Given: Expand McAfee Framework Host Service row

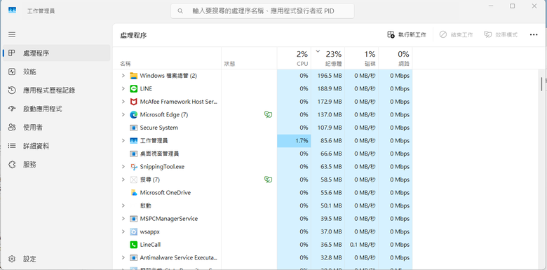Looking at the screenshot, I should click(x=123, y=102).
